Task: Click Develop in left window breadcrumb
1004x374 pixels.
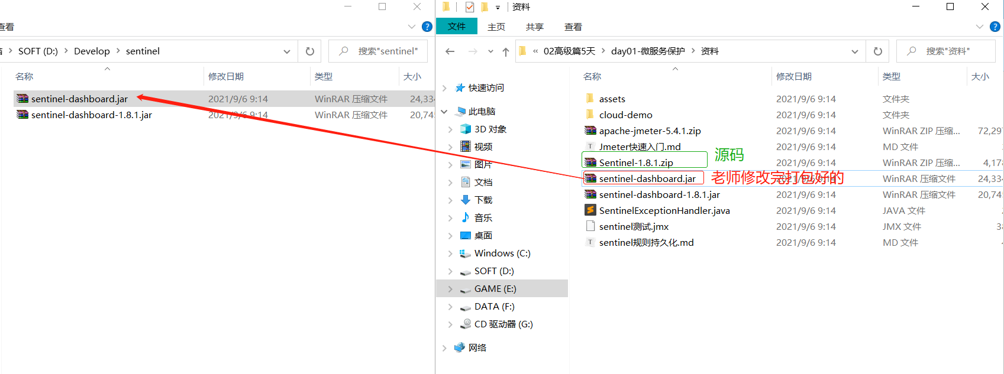Action: [92, 51]
